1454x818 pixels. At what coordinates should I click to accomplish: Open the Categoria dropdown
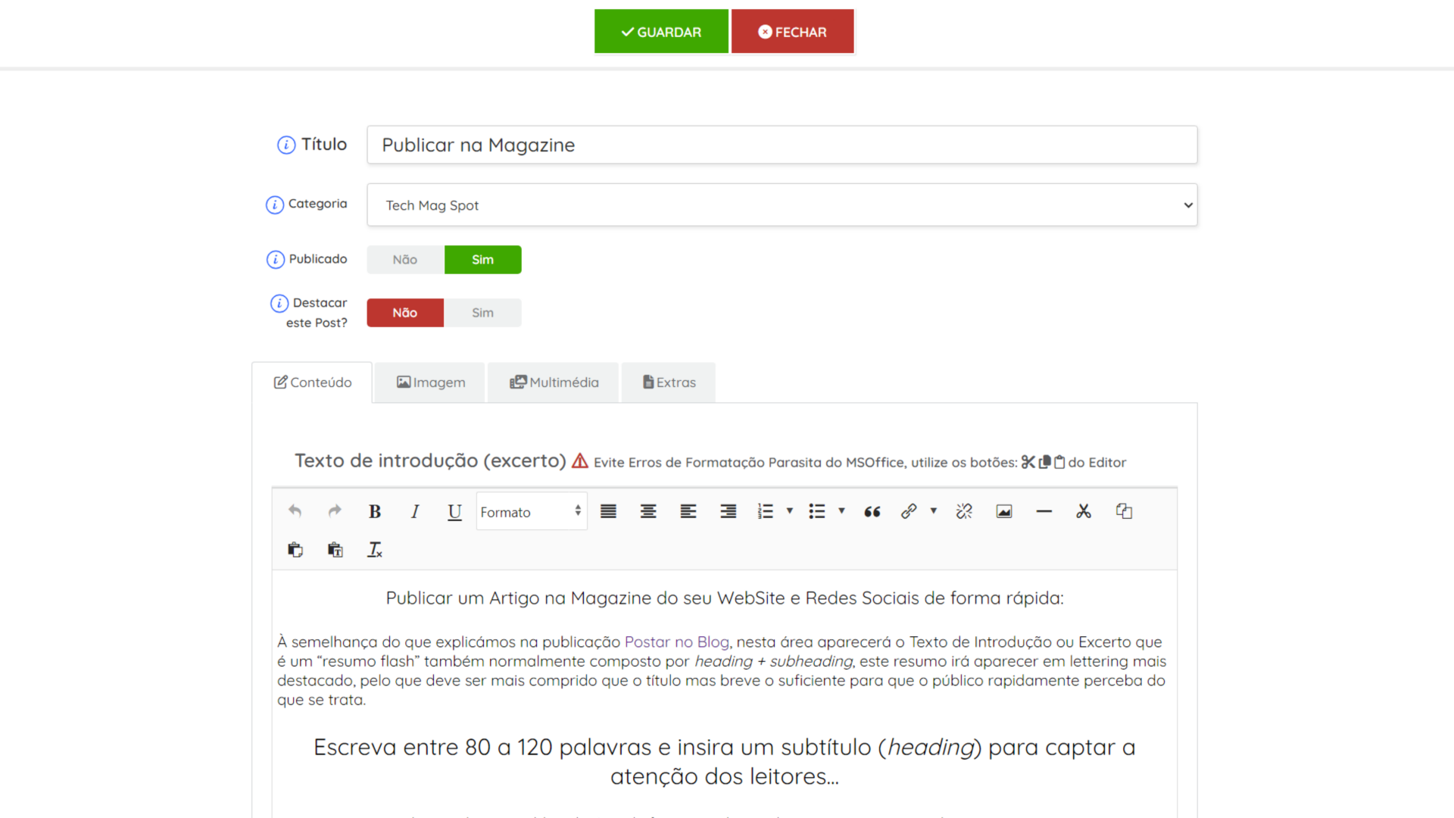[782, 205]
